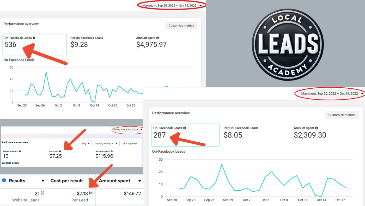The image size is (365, 206).
Task: Click Oct 26 axis label in 536 leads chart
Action: click(x=131, y=105)
